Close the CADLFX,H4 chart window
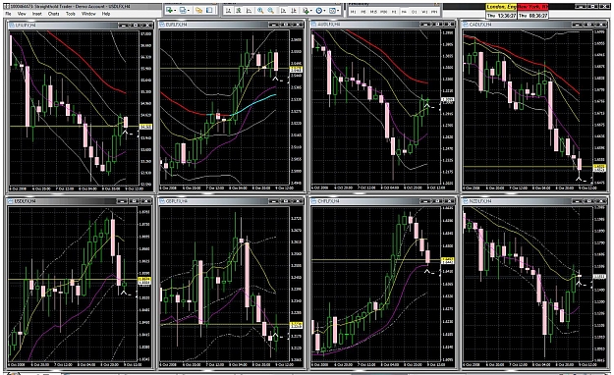 601,25
